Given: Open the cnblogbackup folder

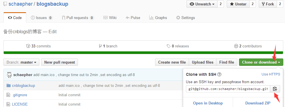Looking at the screenshot, I should click(x=23, y=85).
